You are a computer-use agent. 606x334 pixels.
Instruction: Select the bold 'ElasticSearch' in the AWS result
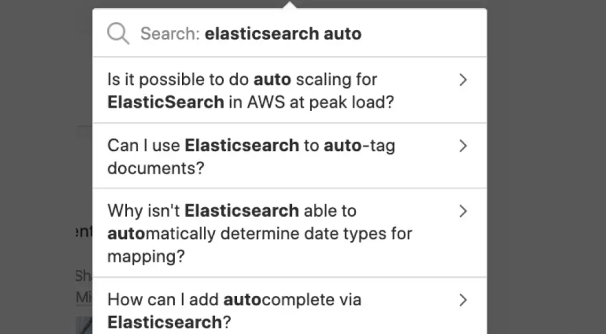point(166,102)
